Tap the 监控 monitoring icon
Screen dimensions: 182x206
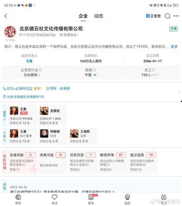pyautogui.click(x=127, y=197)
